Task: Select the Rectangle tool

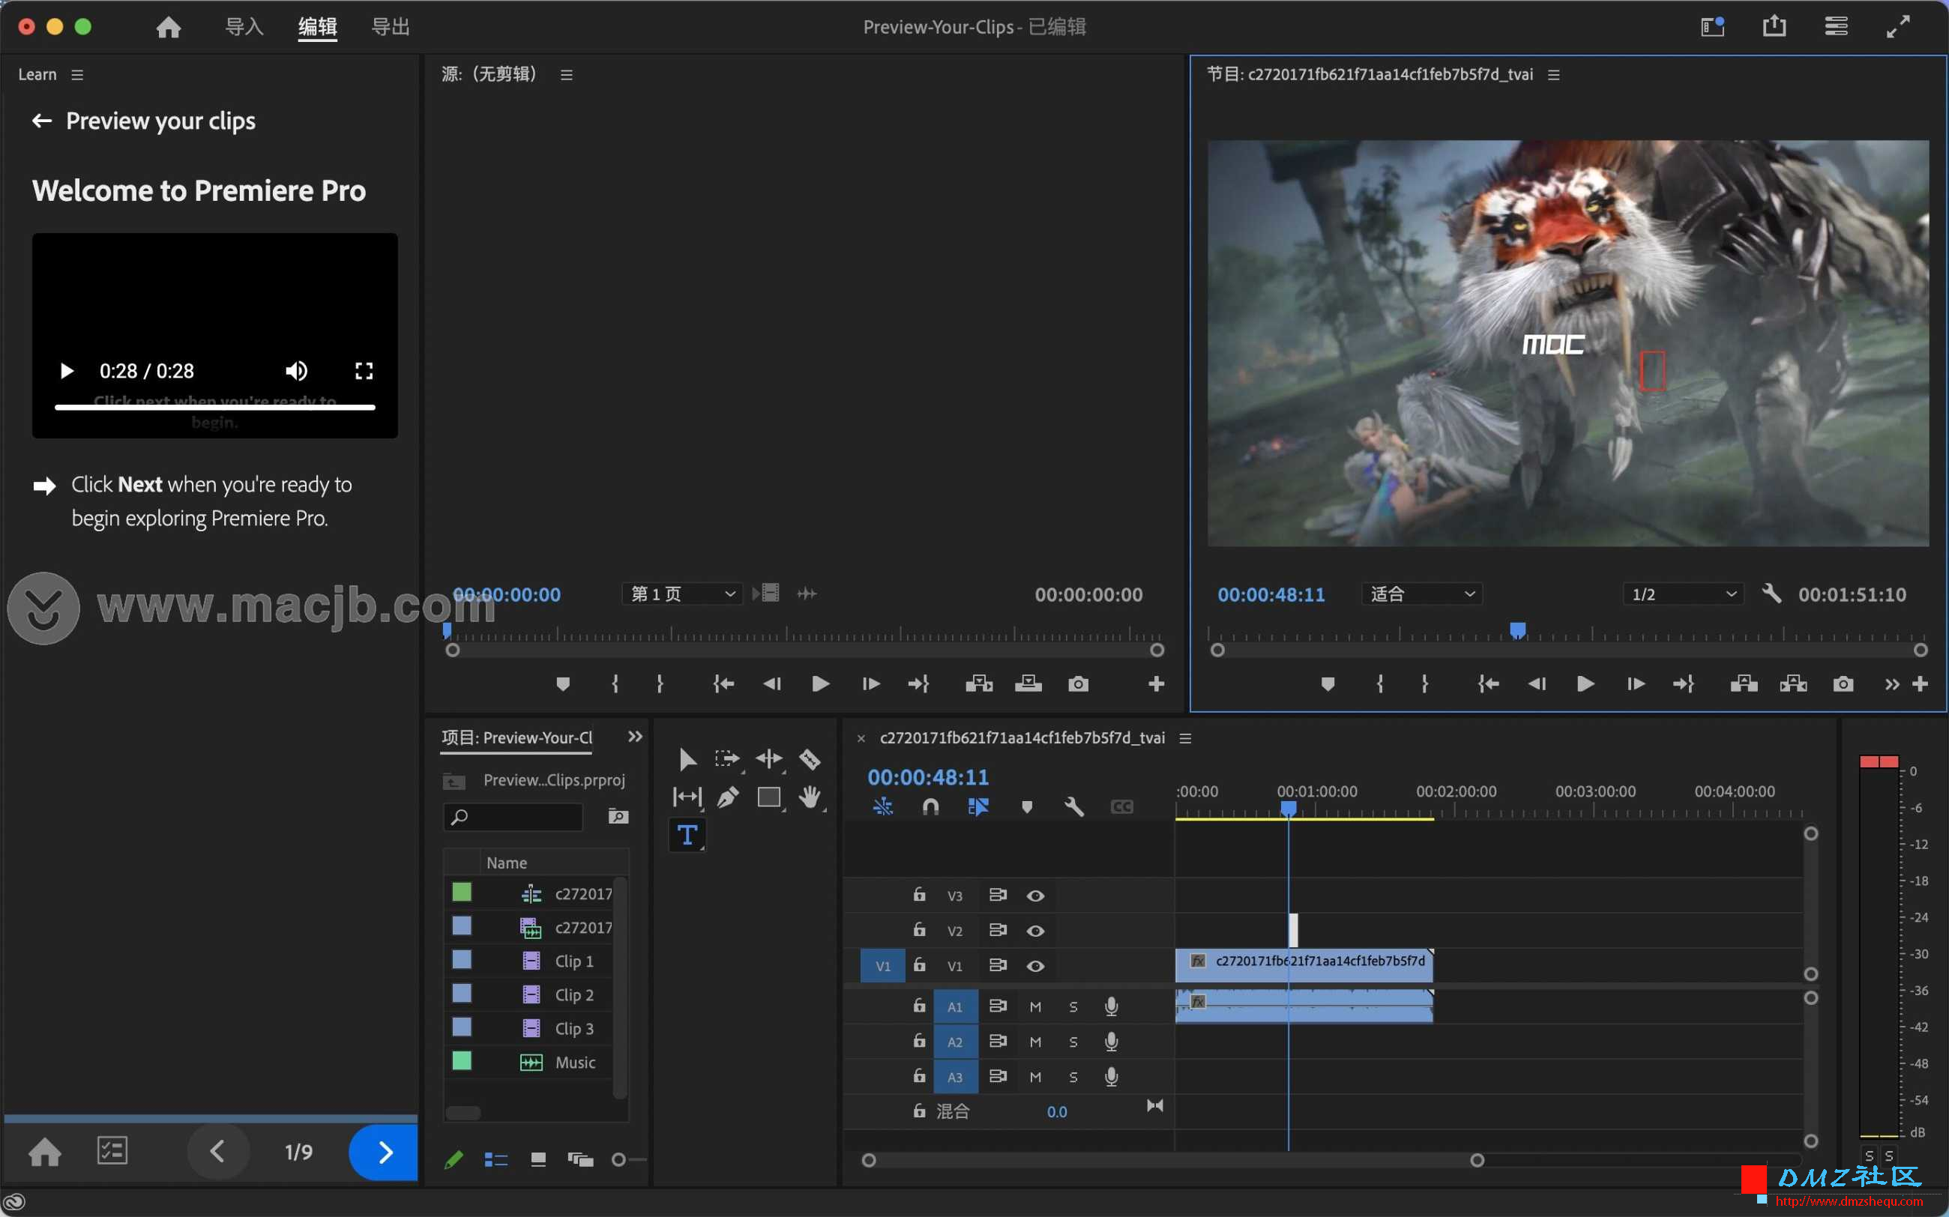Action: pyautogui.click(x=770, y=797)
